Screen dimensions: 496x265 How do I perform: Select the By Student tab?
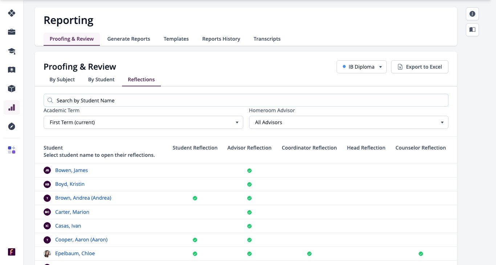click(101, 79)
